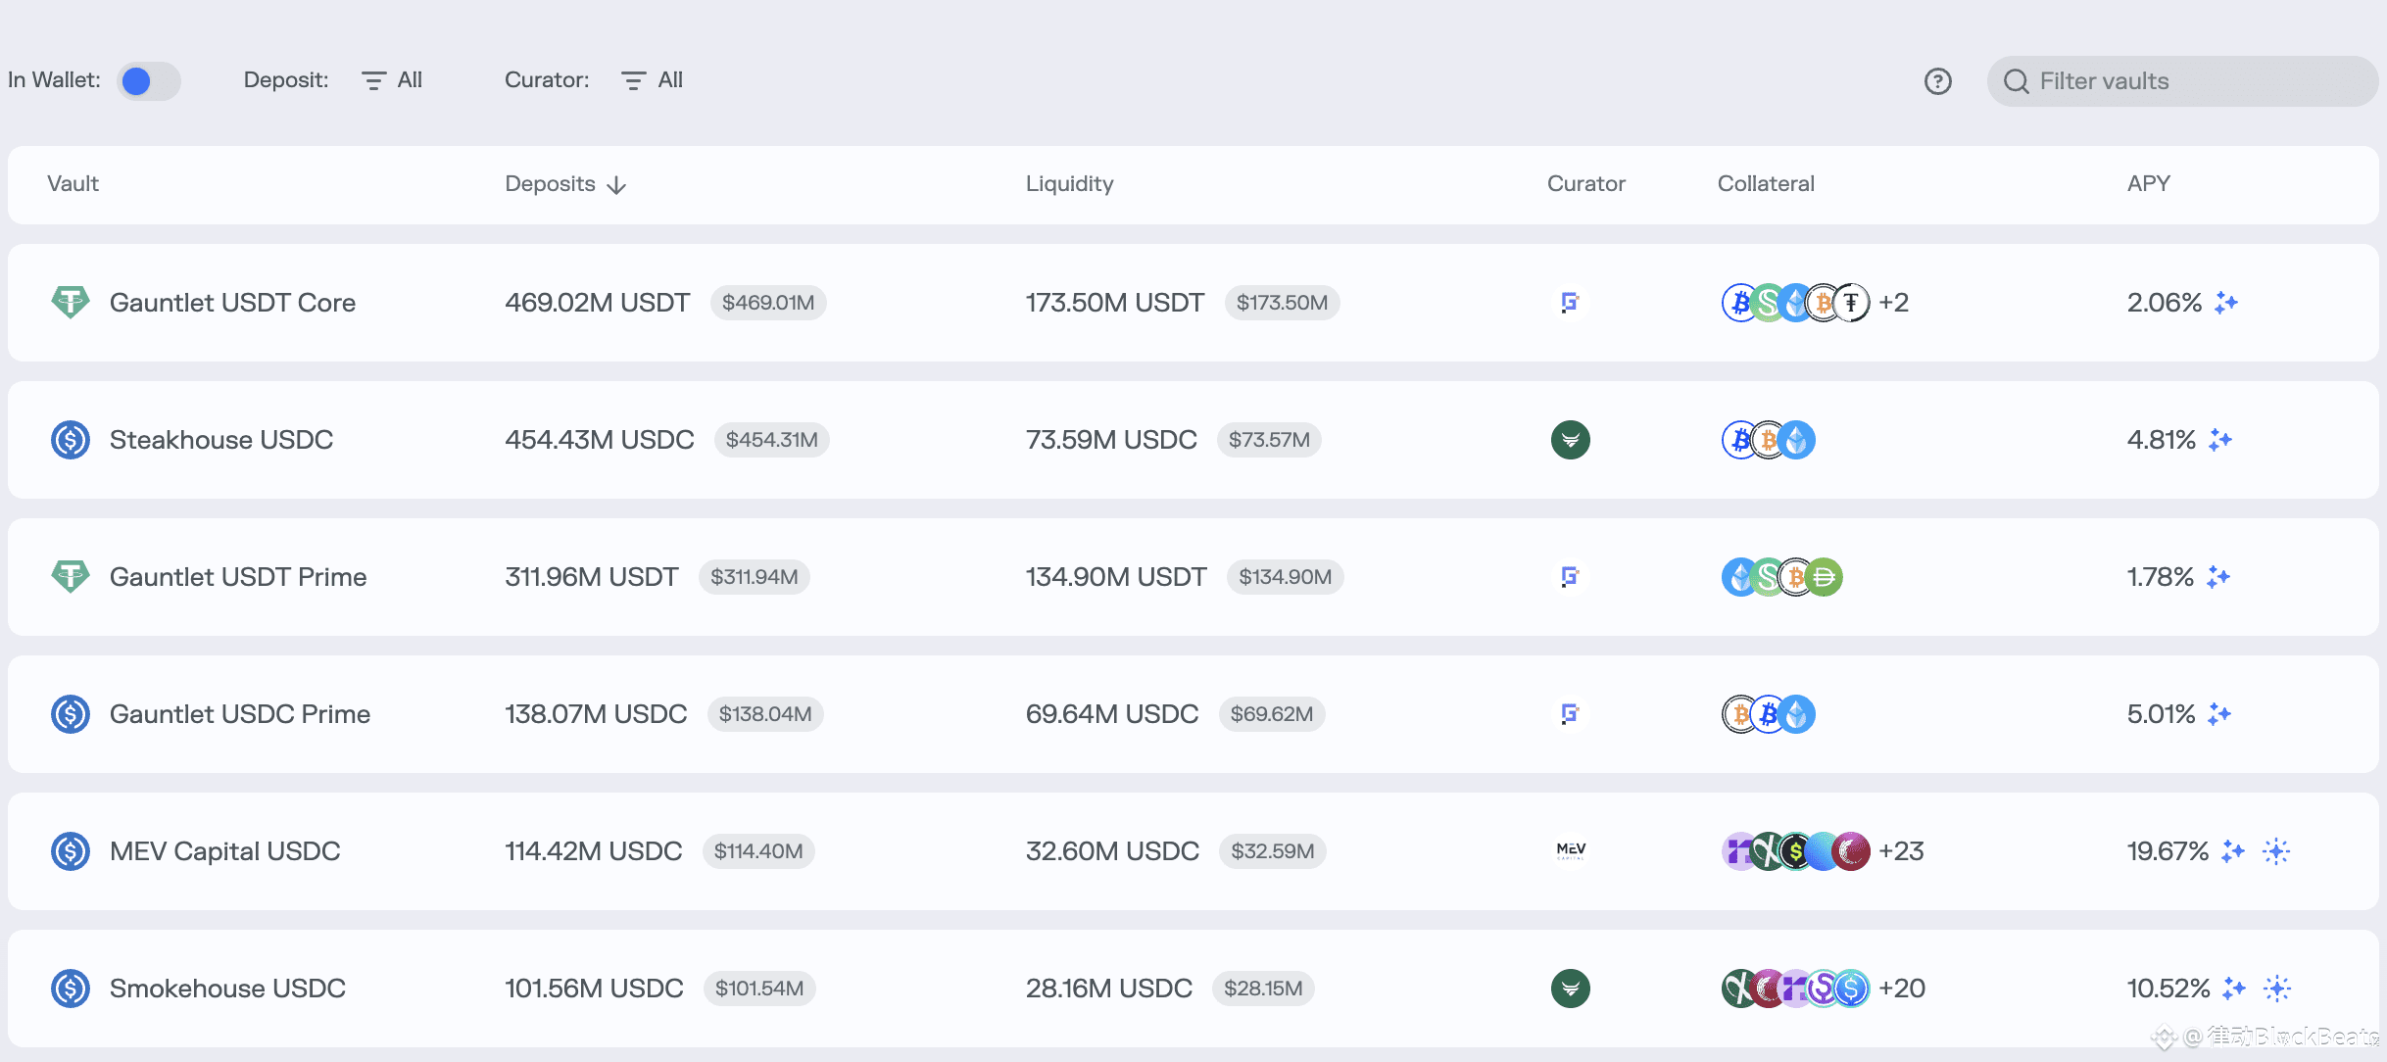2387x1062 pixels.
Task: Toggle the In Wallet switch
Action: (148, 81)
